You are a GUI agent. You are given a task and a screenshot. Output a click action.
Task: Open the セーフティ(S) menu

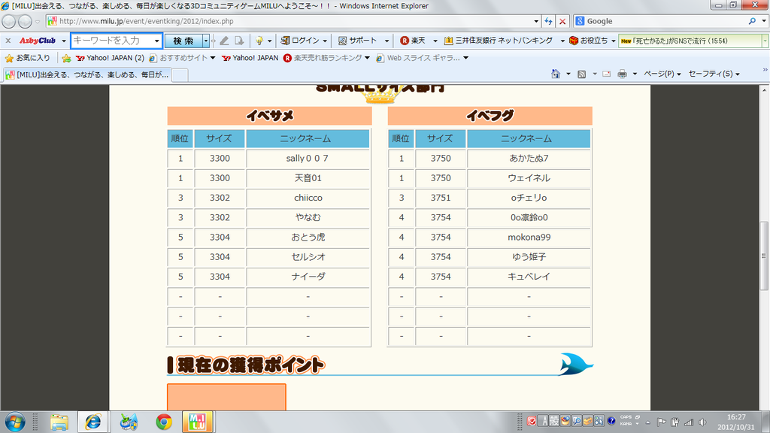click(714, 74)
